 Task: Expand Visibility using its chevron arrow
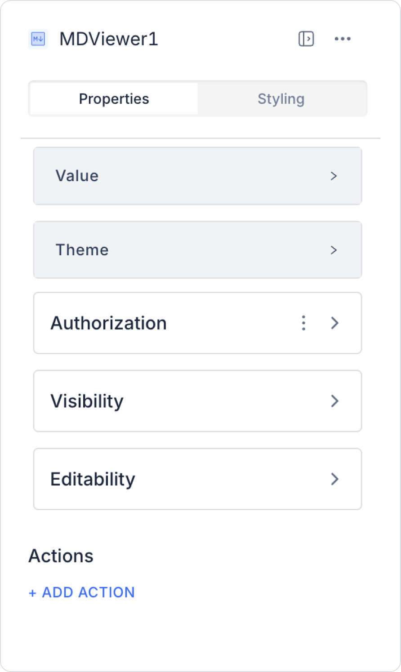coord(334,401)
